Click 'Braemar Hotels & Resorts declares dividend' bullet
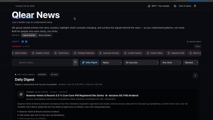 (39, 111)
